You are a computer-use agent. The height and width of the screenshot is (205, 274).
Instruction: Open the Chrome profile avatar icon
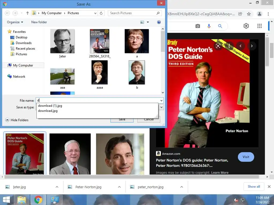260,14
